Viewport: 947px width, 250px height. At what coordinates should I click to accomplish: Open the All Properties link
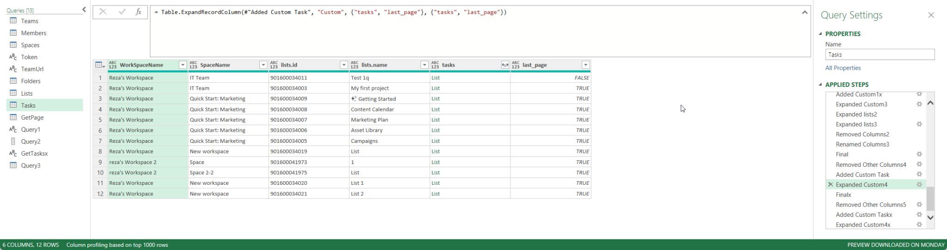coord(843,68)
